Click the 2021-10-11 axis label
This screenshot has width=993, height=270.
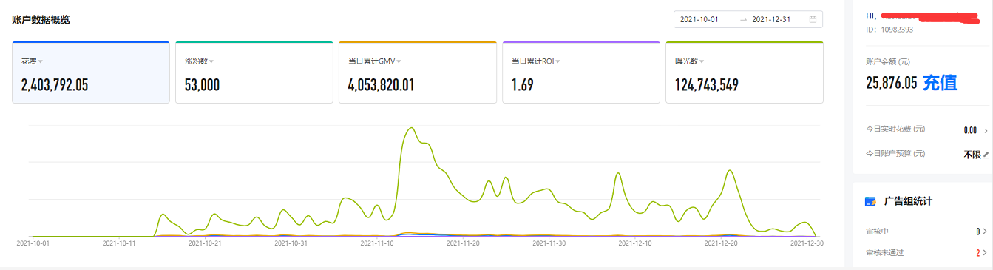[120, 243]
